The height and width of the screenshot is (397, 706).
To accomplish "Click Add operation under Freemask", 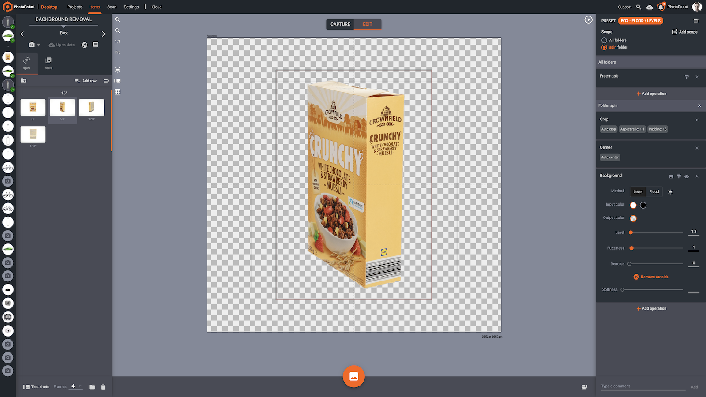I will [651, 93].
